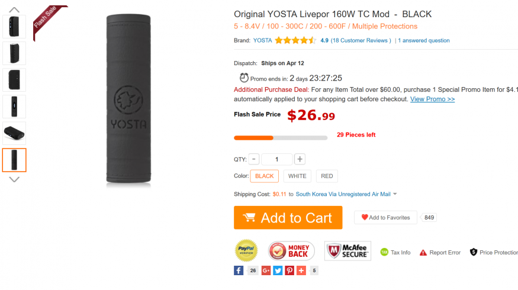Decrease quantity with minus button
The image size is (518, 290).
[x=253, y=159]
